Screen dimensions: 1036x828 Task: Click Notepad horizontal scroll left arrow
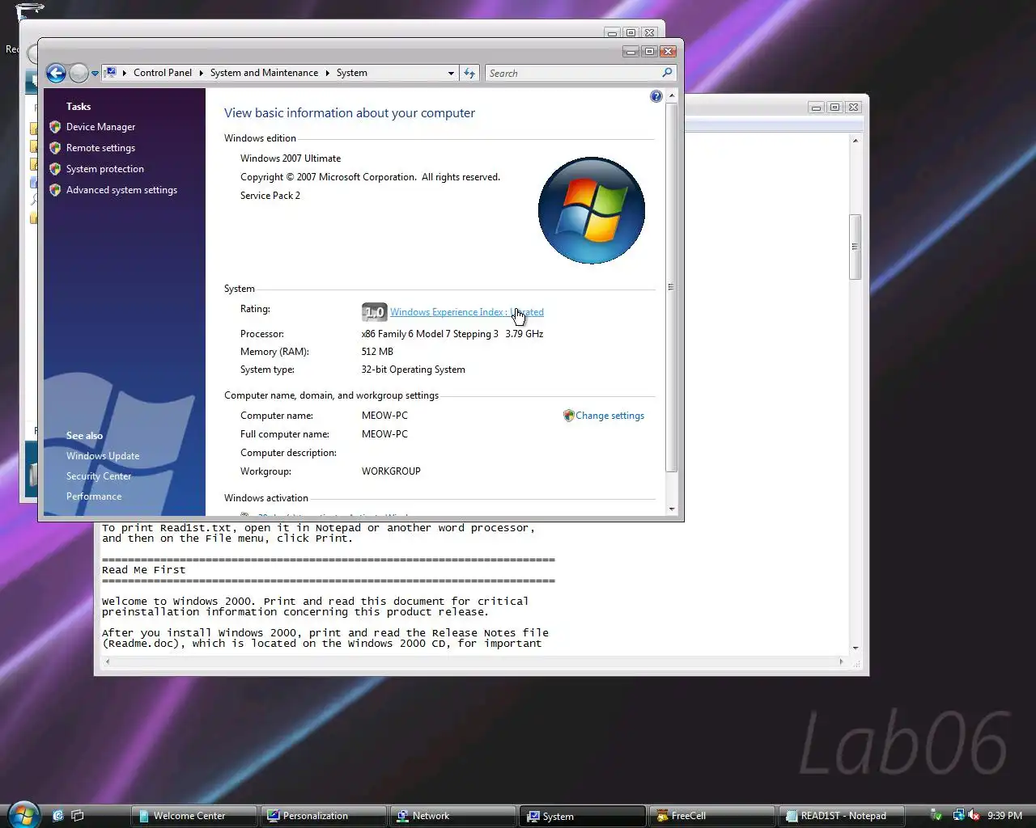pyautogui.click(x=108, y=661)
